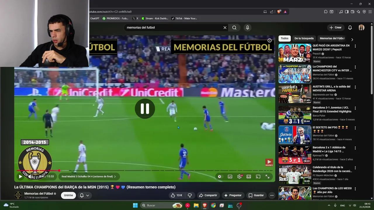
Task: Open options for Barcelona 3-1 Juventus video
Action: click(x=355, y=108)
